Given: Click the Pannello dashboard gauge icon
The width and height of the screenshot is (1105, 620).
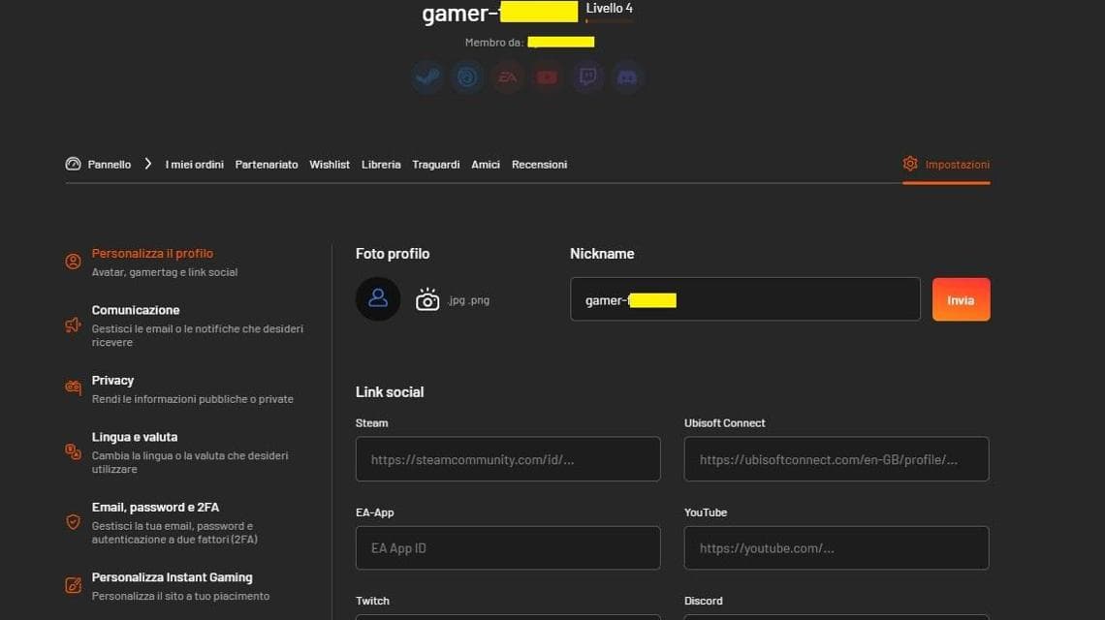Looking at the screenshot, I should pos(73,164).
